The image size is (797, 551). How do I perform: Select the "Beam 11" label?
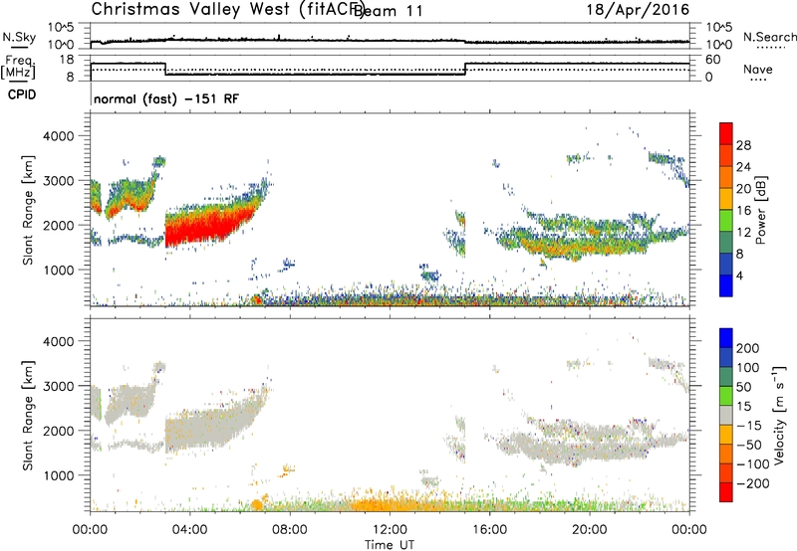click(x=391, y=11)
